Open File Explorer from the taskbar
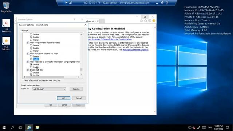 click(x=37, y=128)
